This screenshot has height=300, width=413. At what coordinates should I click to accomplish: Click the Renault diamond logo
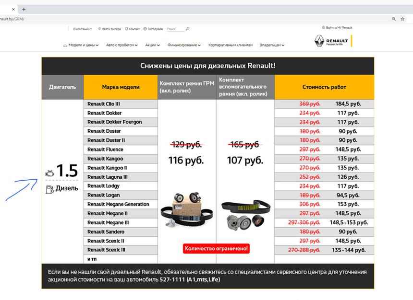(319, 41)
